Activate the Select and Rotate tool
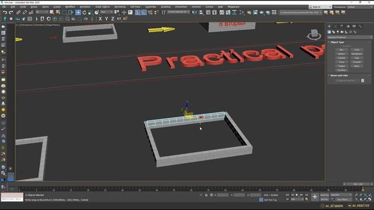The width and height of the screenshot is (374, 210). [84, 12]
